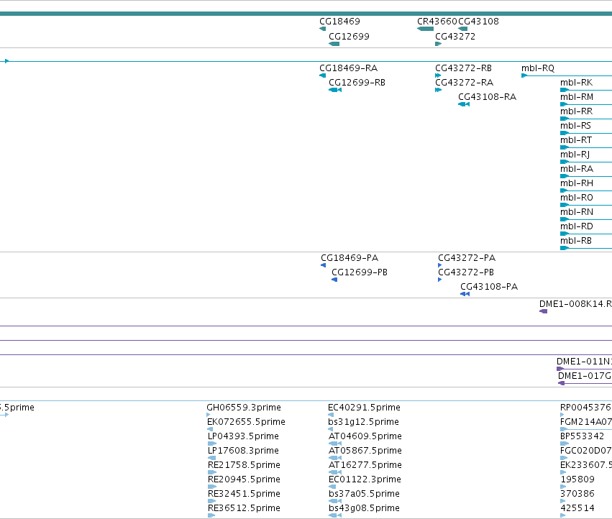The height and width of the screenshot is (519, 612).
Task: Select the CG12699-PB protein glyph
Action: (334, 280)
